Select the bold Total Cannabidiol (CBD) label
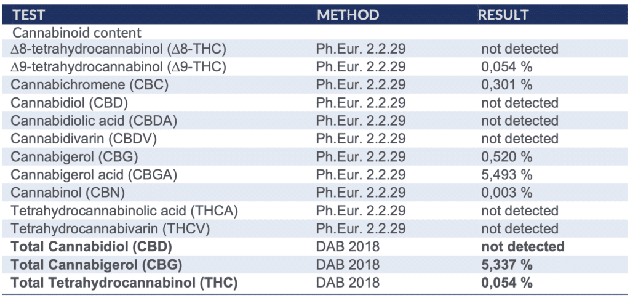Screen dimensions: 630x298 tap(90, 247)
